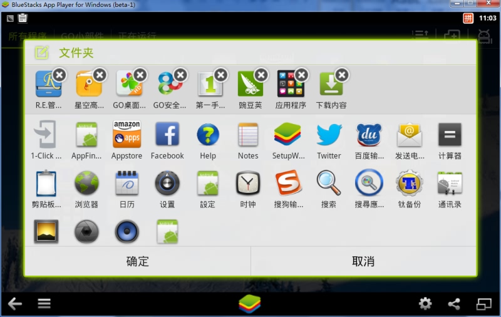Click the GO桌面 HD launcher icon
Image resolution: width=501 pixels, height=317 pixels.
129,85
